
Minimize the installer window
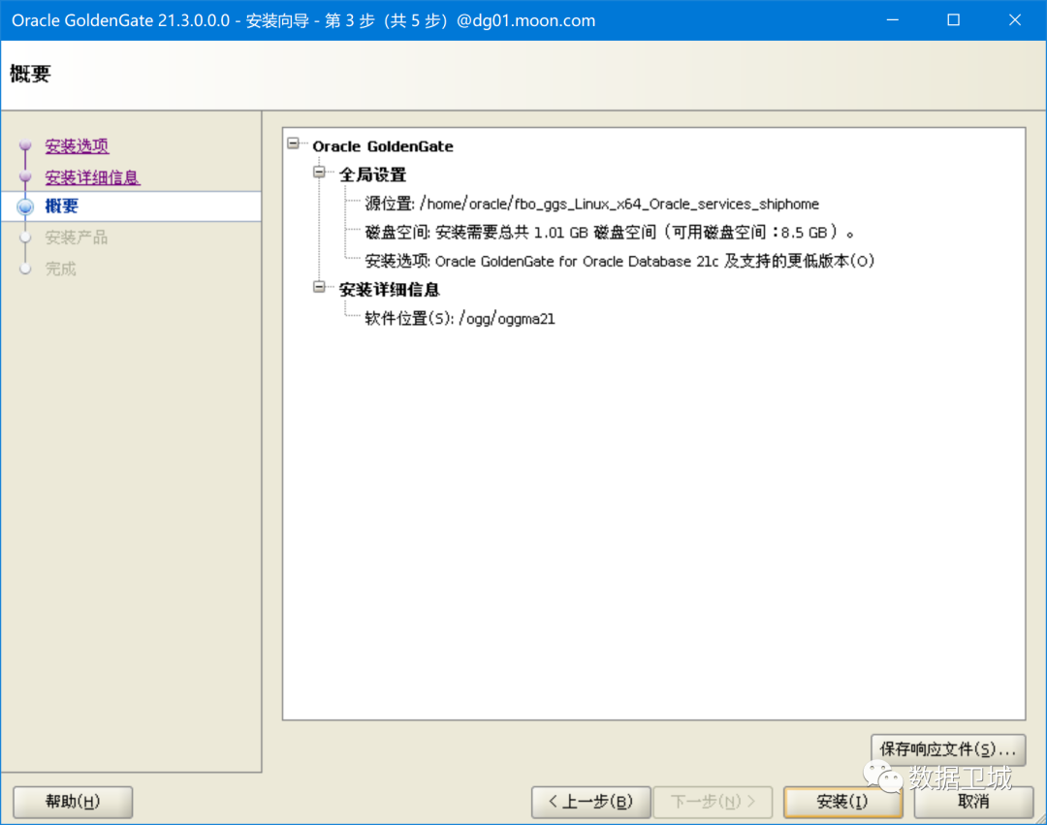tap(892, 20)
